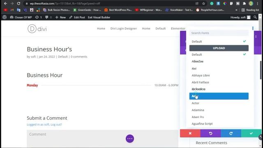263x148 pixels.
Task: Undo with the purple undo arrow button
Action: click(x=210, y=133)
